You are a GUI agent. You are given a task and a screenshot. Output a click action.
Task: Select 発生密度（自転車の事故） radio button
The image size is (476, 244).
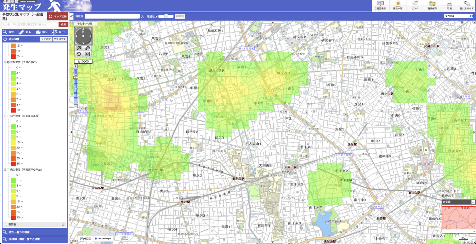pyautogui.click(x=8, y=116)
